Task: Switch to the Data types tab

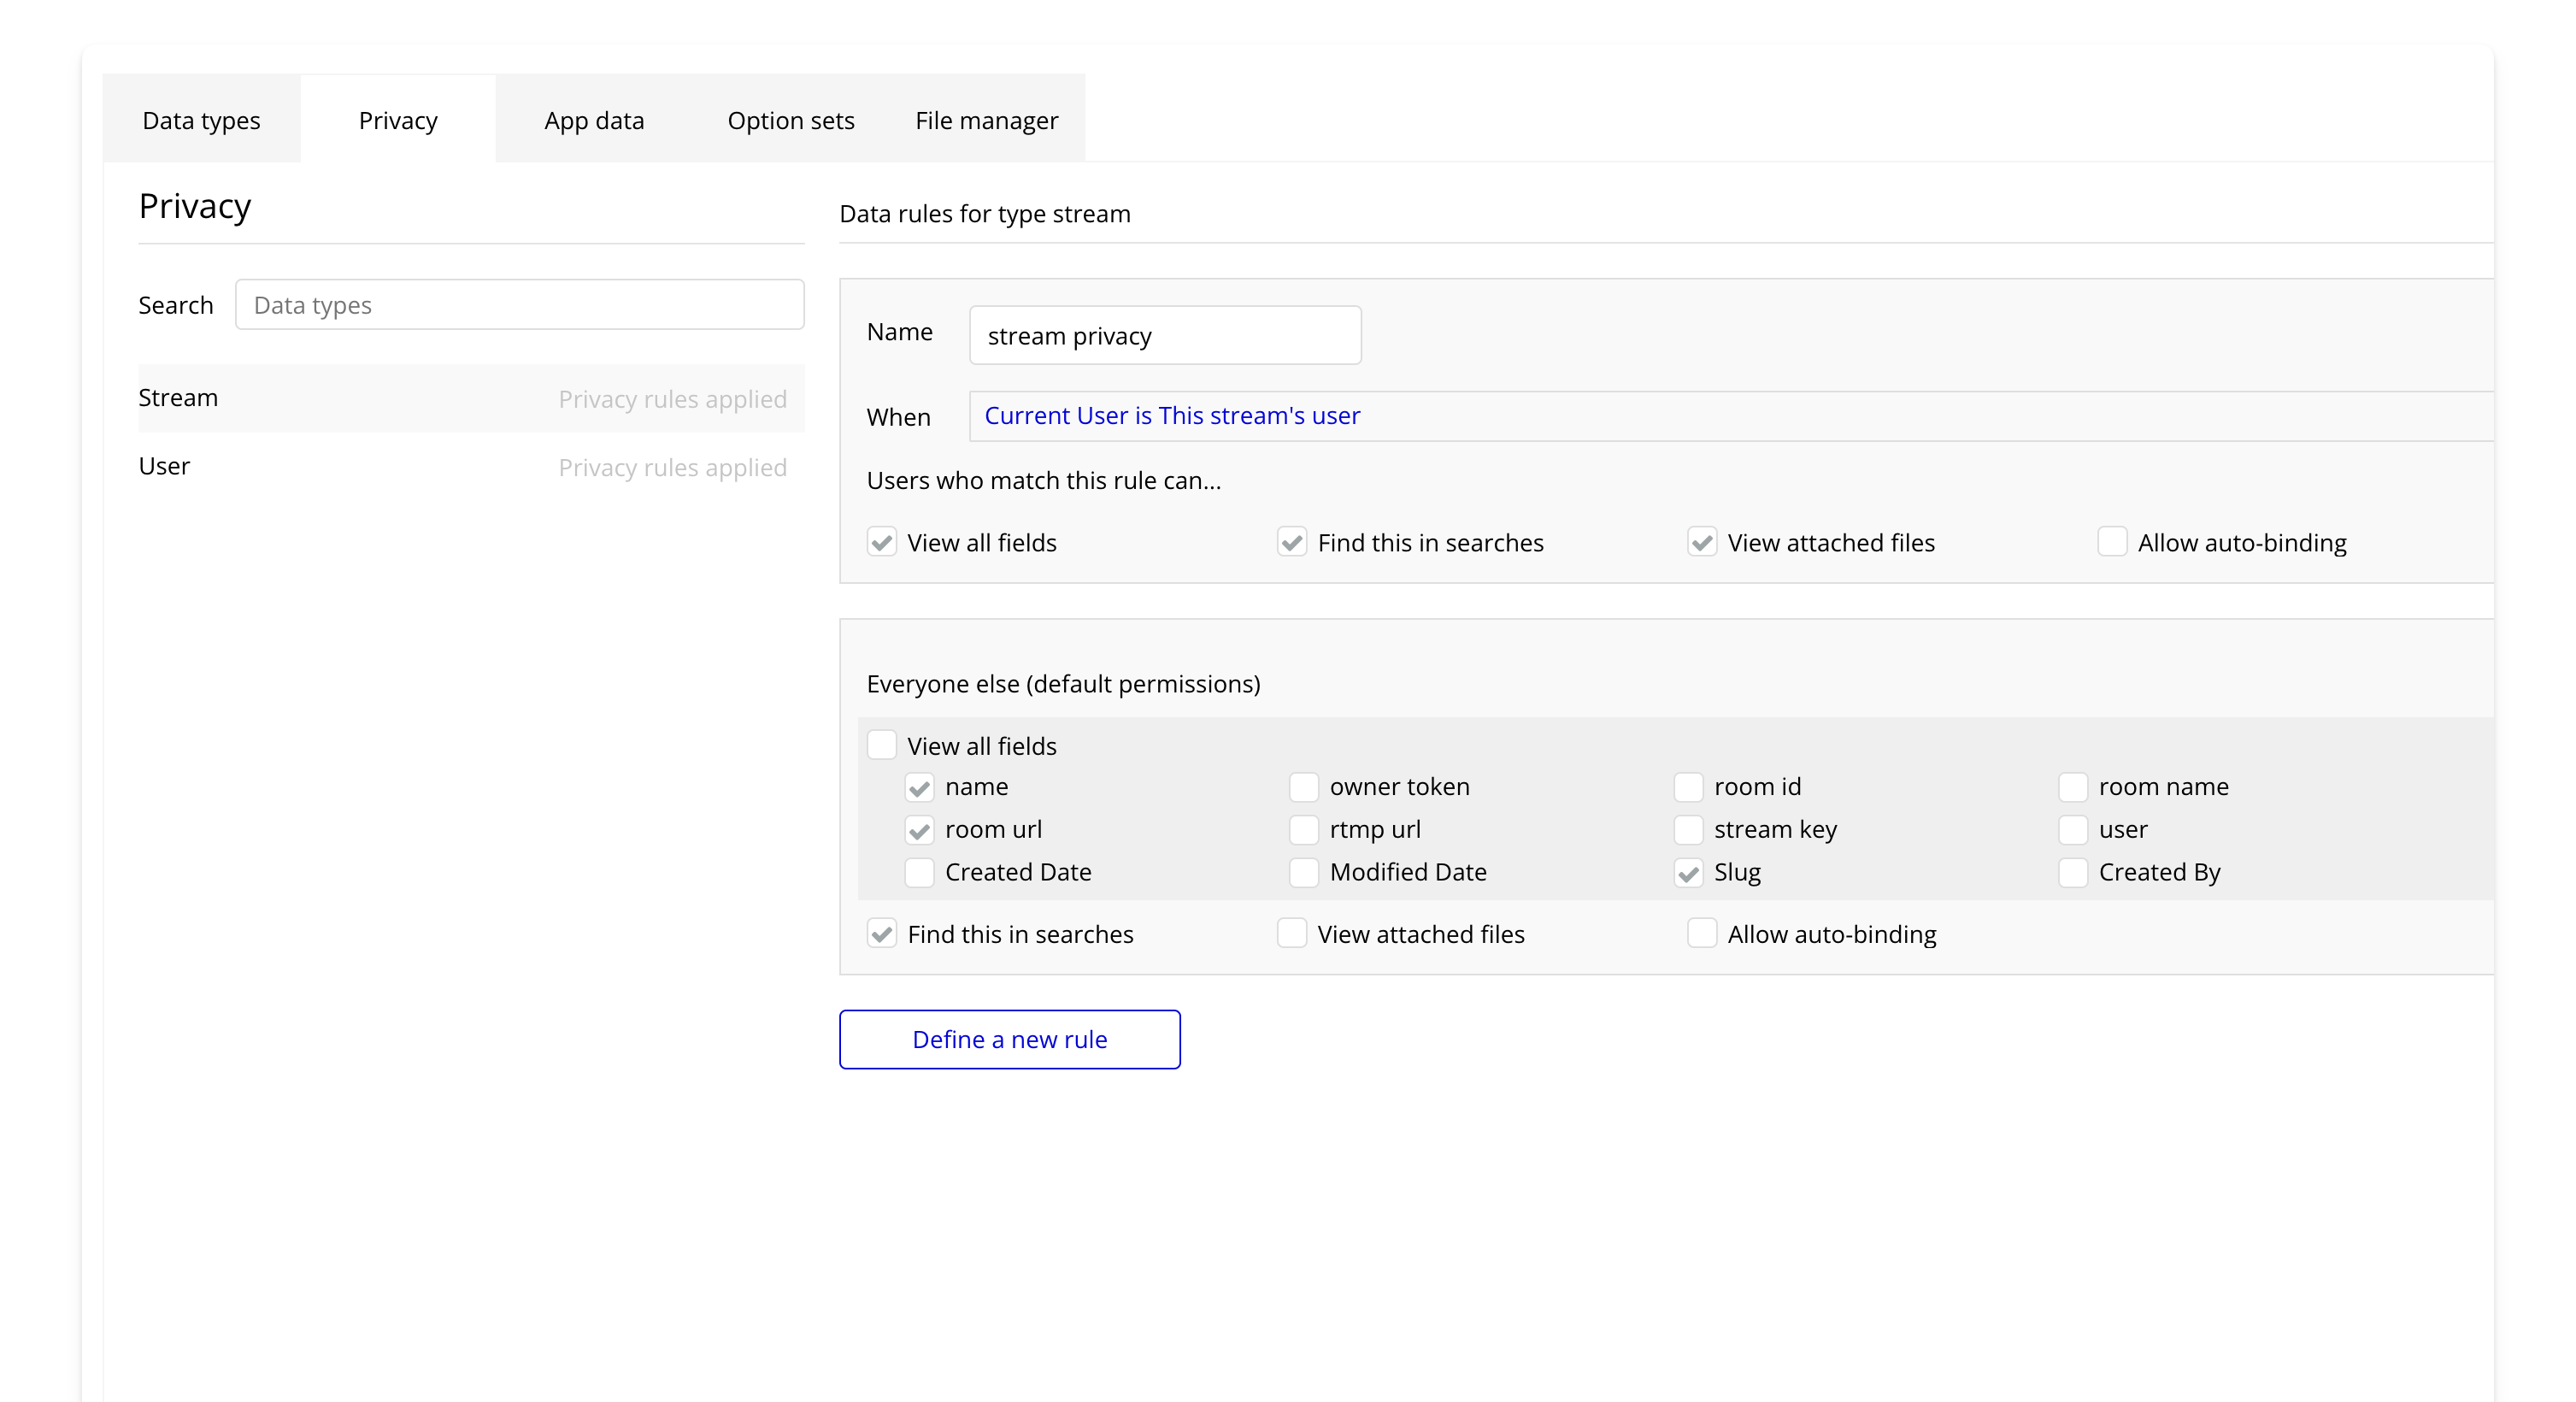Action: point(201,120)
